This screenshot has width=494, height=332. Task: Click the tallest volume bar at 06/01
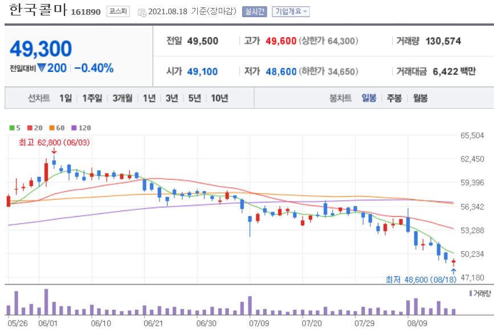point(46,302)
